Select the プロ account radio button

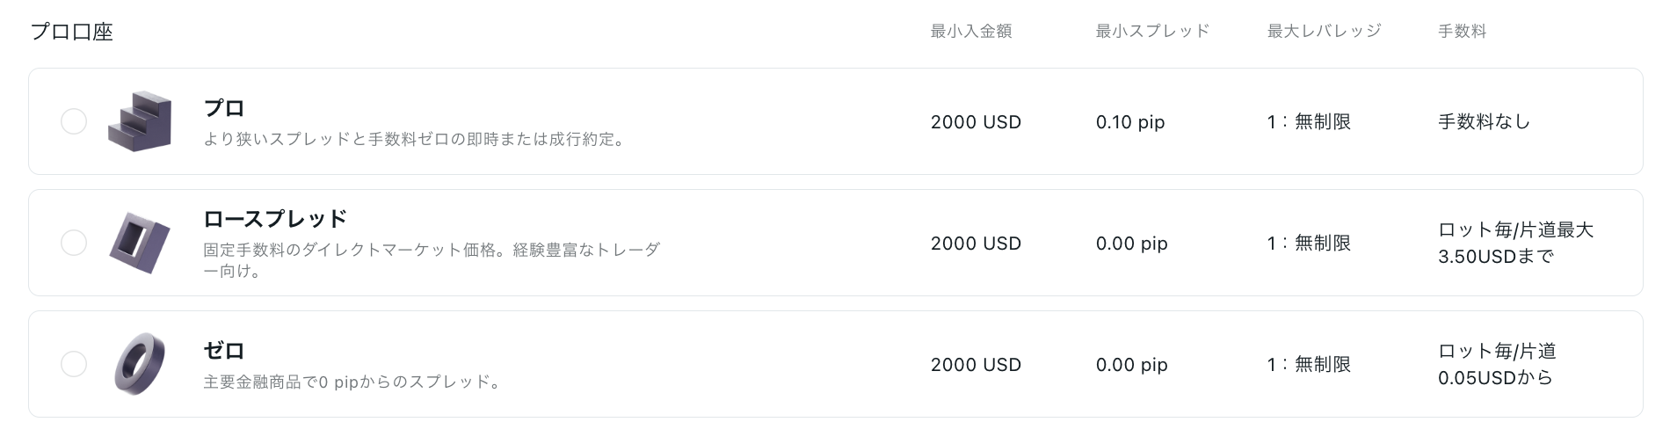pos(74,121)
